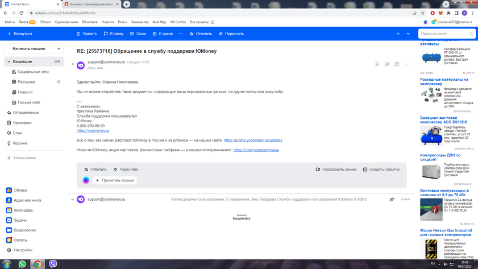Click the call icon in message header

click(x=387, y=64)
